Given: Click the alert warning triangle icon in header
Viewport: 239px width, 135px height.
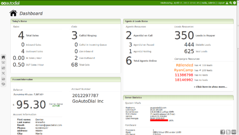Looking at the screenshot, I should 227,3.
